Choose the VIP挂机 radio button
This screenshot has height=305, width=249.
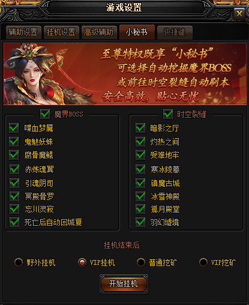click(82, 262)
